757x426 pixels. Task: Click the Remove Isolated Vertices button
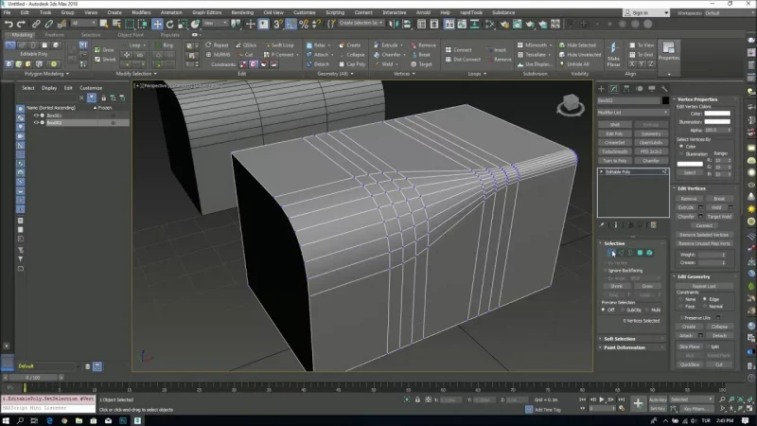pyautogui.click(x=705, y=234)
